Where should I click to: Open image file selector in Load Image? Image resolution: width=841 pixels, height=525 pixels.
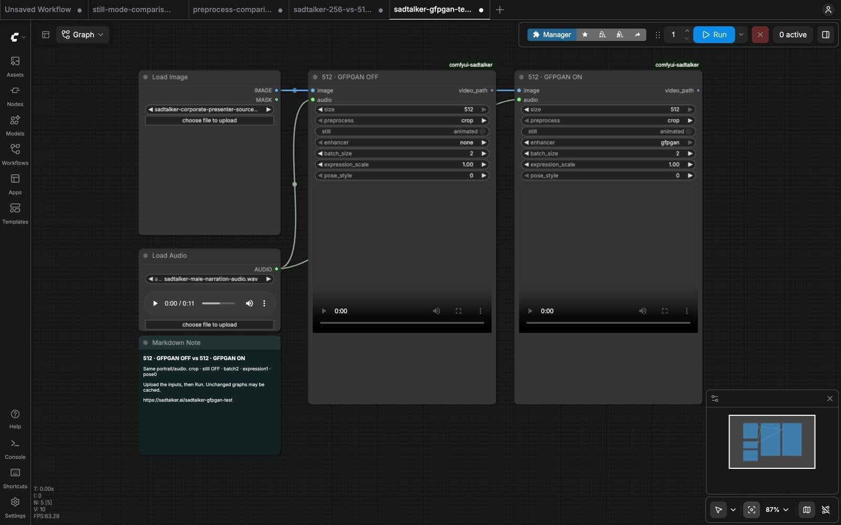210,109
